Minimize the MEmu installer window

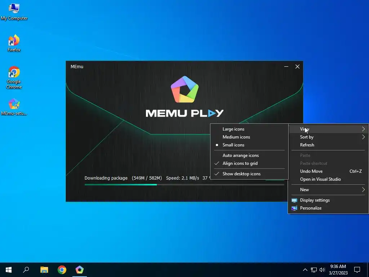[286, 67]
